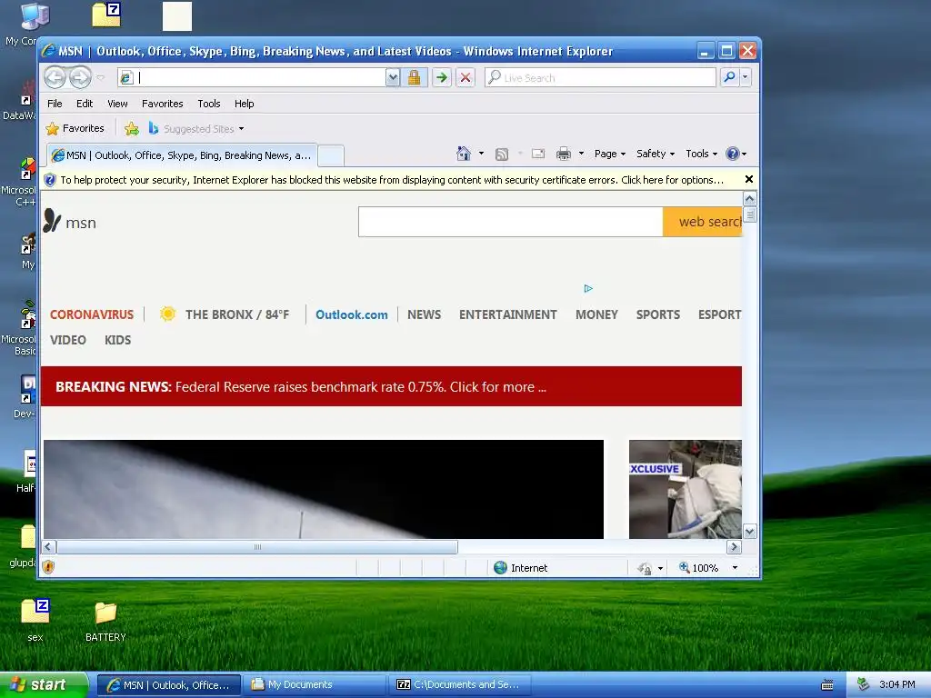Click the security information bar message
The height and width of the screenshot is (698, 931).
tap(392, 180)
